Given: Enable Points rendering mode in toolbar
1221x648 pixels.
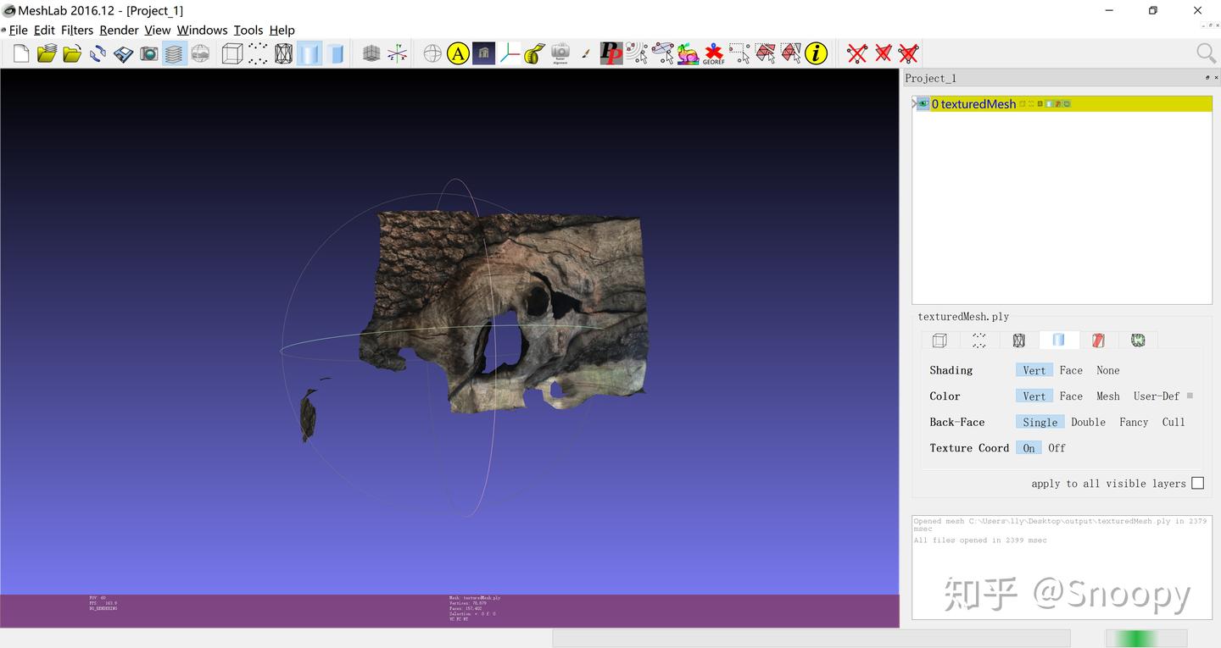Looking at the screenshot, I should click(x=258, y=54).
